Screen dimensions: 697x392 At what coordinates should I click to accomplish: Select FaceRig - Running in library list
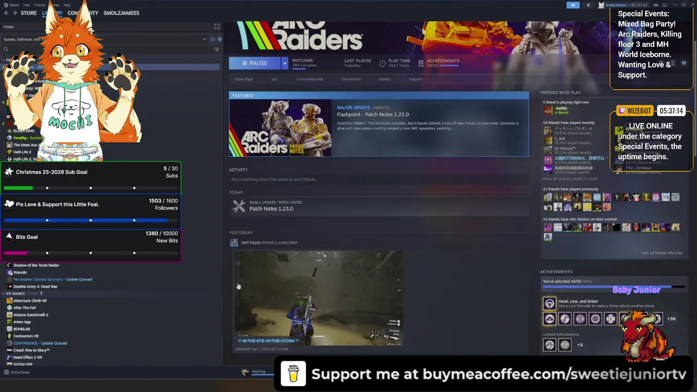click(x=27, y=138)
